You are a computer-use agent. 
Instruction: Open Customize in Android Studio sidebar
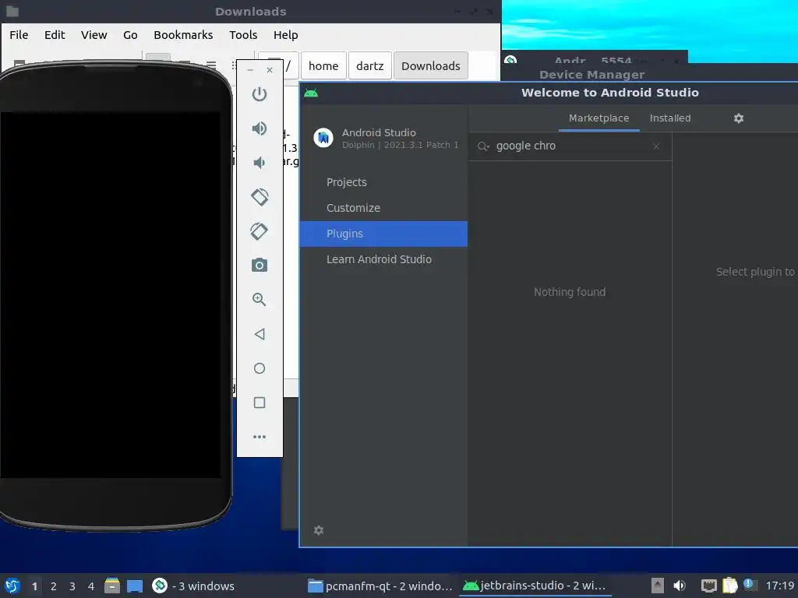pyautogui.click(x=353, y=208)
